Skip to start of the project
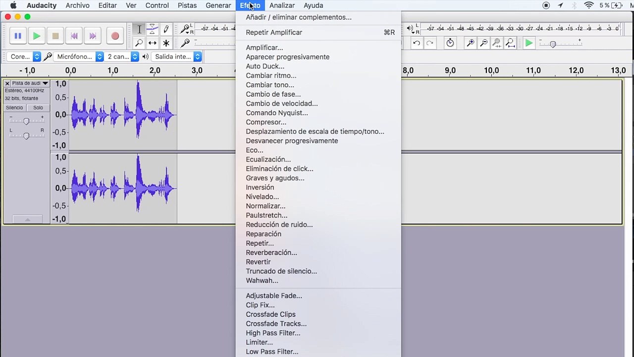The image size is (634, 357). pyautogui.click(x=74, y=36)
